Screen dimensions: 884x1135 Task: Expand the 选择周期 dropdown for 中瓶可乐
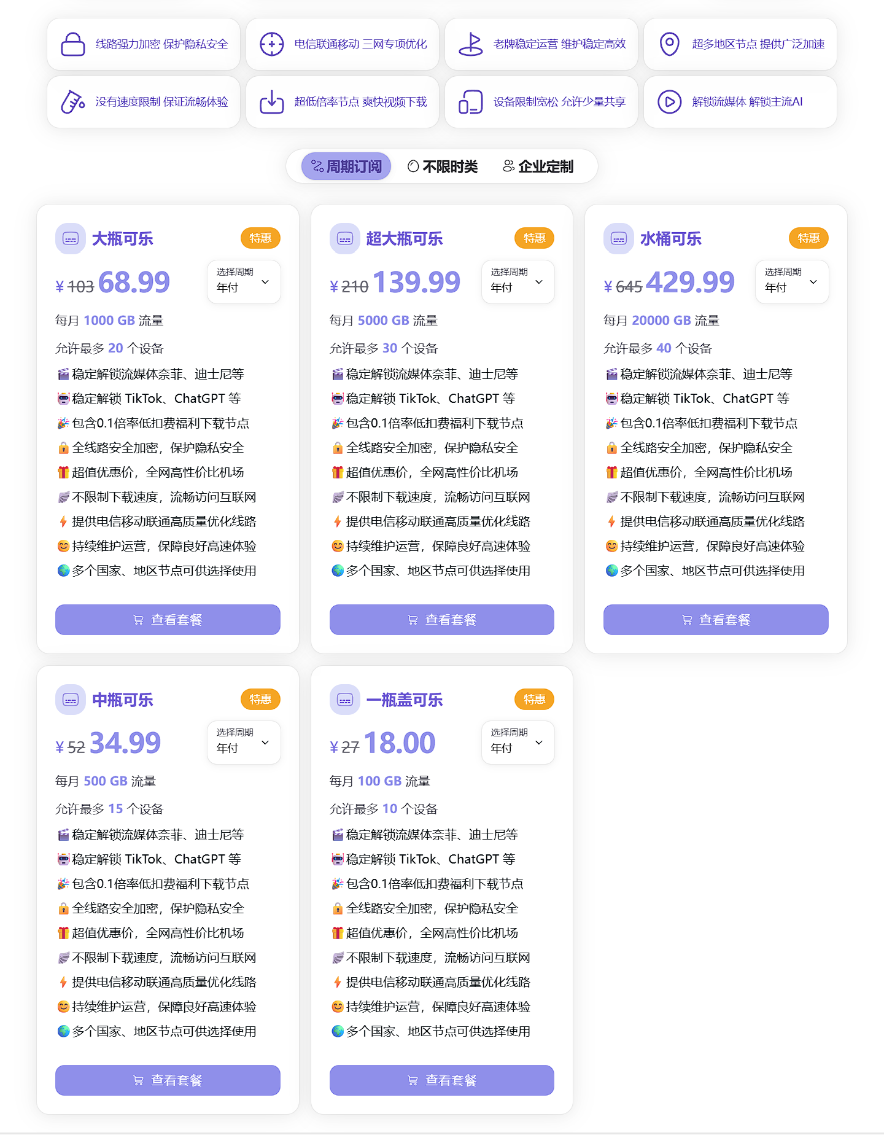(x=244, y=743)
